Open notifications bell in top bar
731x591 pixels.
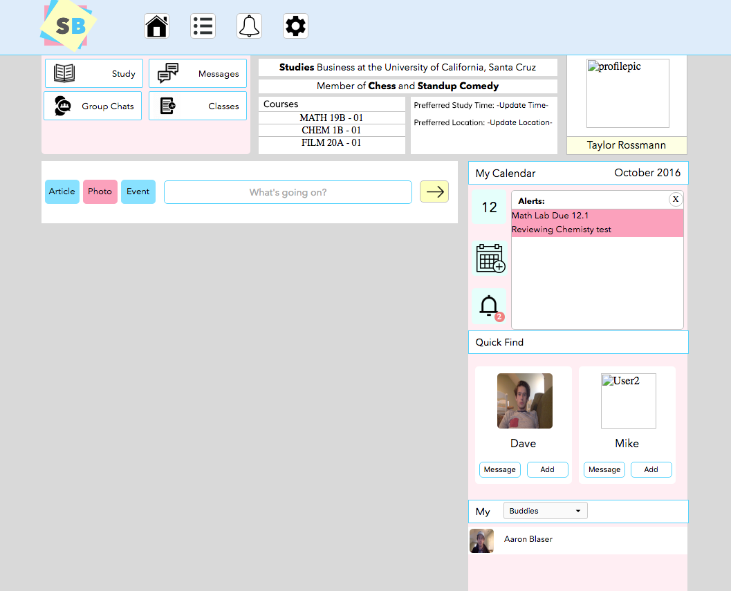(x=249, y=26)
